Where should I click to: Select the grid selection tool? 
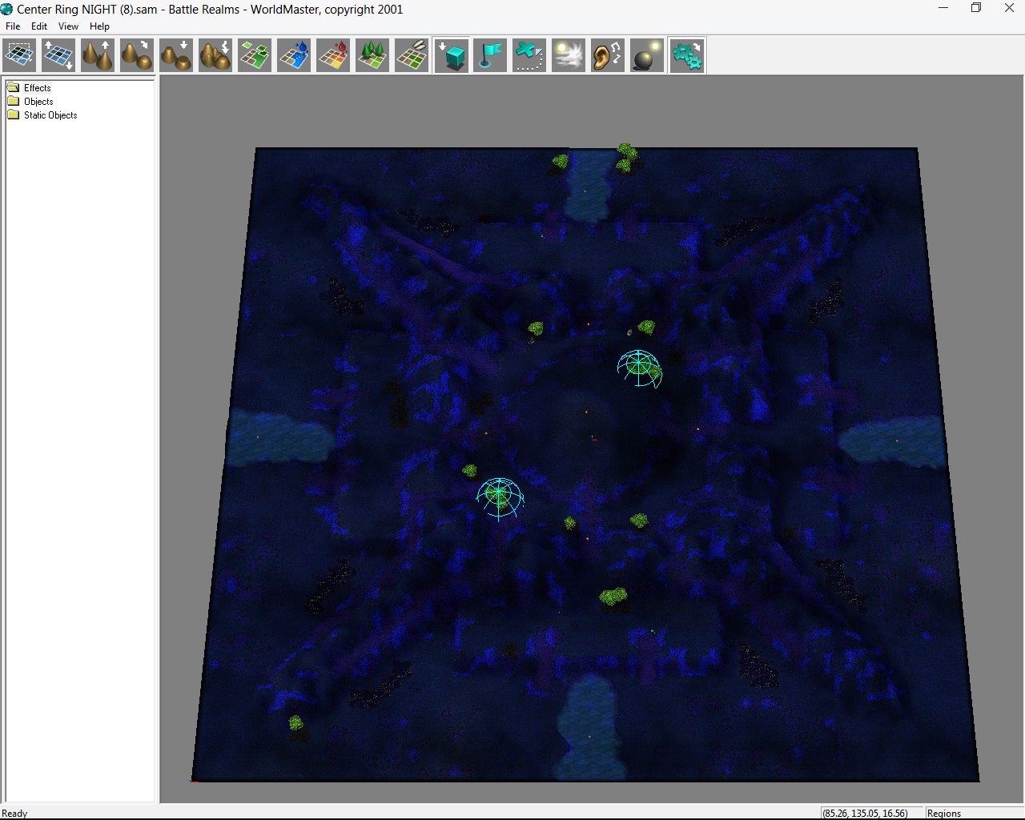click(x=19, y=56)
